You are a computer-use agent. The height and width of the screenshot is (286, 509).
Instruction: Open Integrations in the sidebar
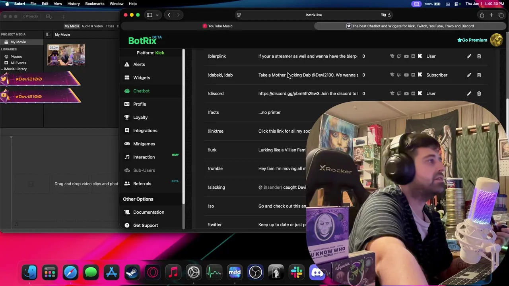pyautogui.click(x=145, y=131)
